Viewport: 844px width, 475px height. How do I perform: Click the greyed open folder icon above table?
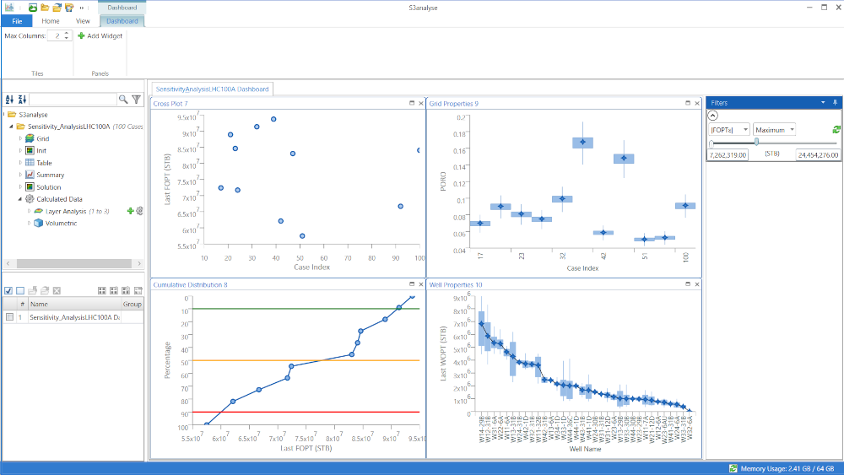45,291
